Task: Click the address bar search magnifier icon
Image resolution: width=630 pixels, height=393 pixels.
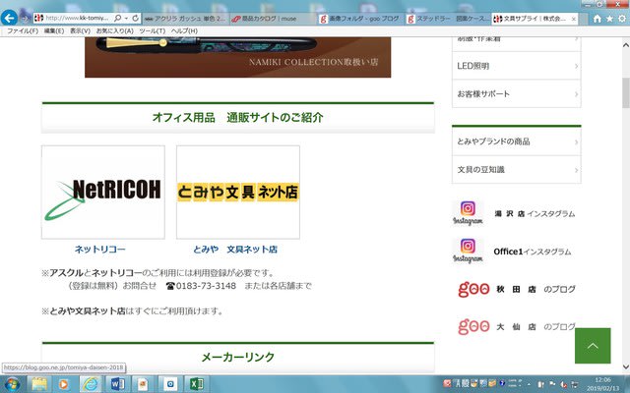Action: pyautogui.click(x=118, y=18)
